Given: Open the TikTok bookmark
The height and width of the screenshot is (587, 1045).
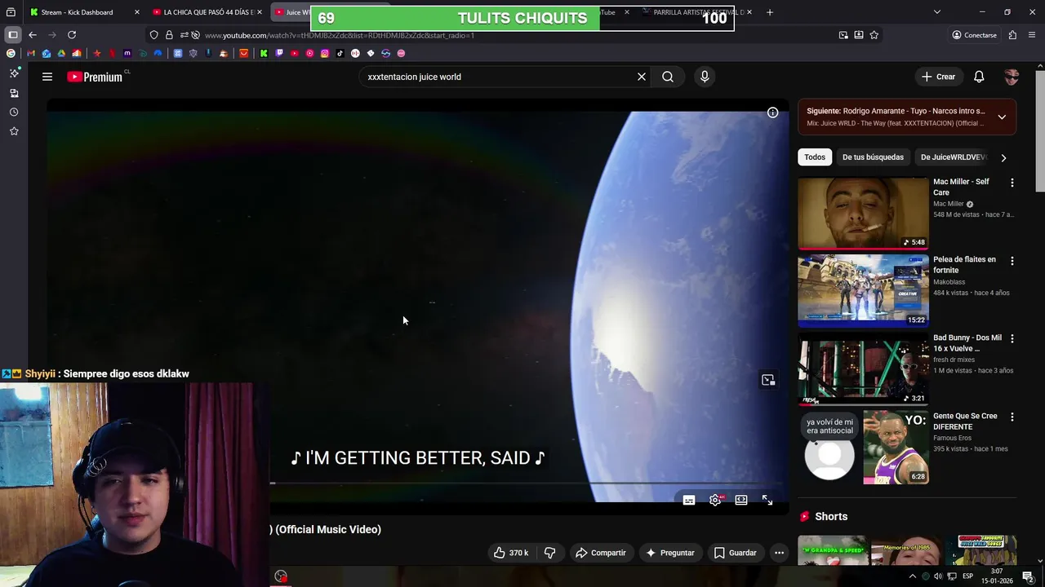Looking at the screenshot, I should click(x=340, y=53).
